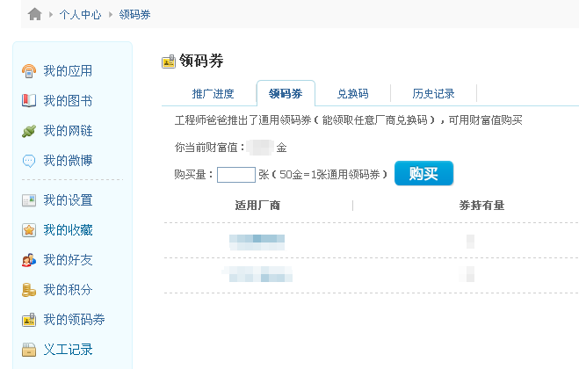Switch to the 推广进度 tab
Image resolution: width=579 pixels, height=369 pixels.
[x=213, y=94]
